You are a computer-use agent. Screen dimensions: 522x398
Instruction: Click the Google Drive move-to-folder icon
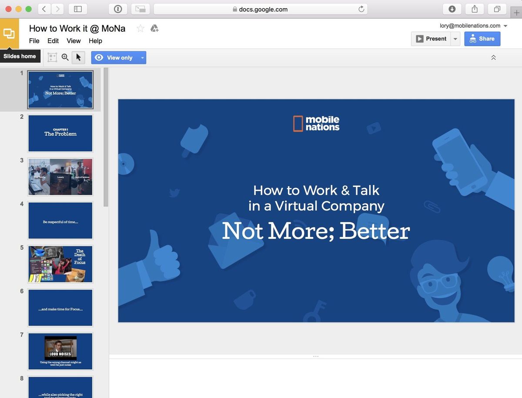(x=154, y=29)
